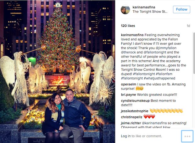Open the @jimmyfallon mention
The image size is (195, 143).
tap(165, 48)
